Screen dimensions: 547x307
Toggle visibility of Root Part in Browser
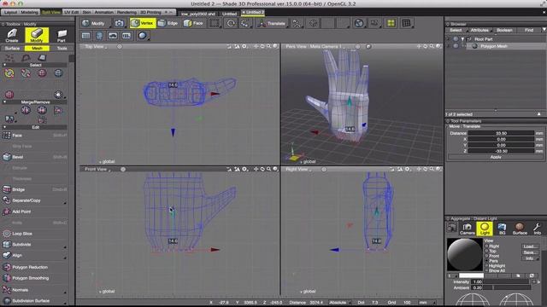[x=456, y=39]
